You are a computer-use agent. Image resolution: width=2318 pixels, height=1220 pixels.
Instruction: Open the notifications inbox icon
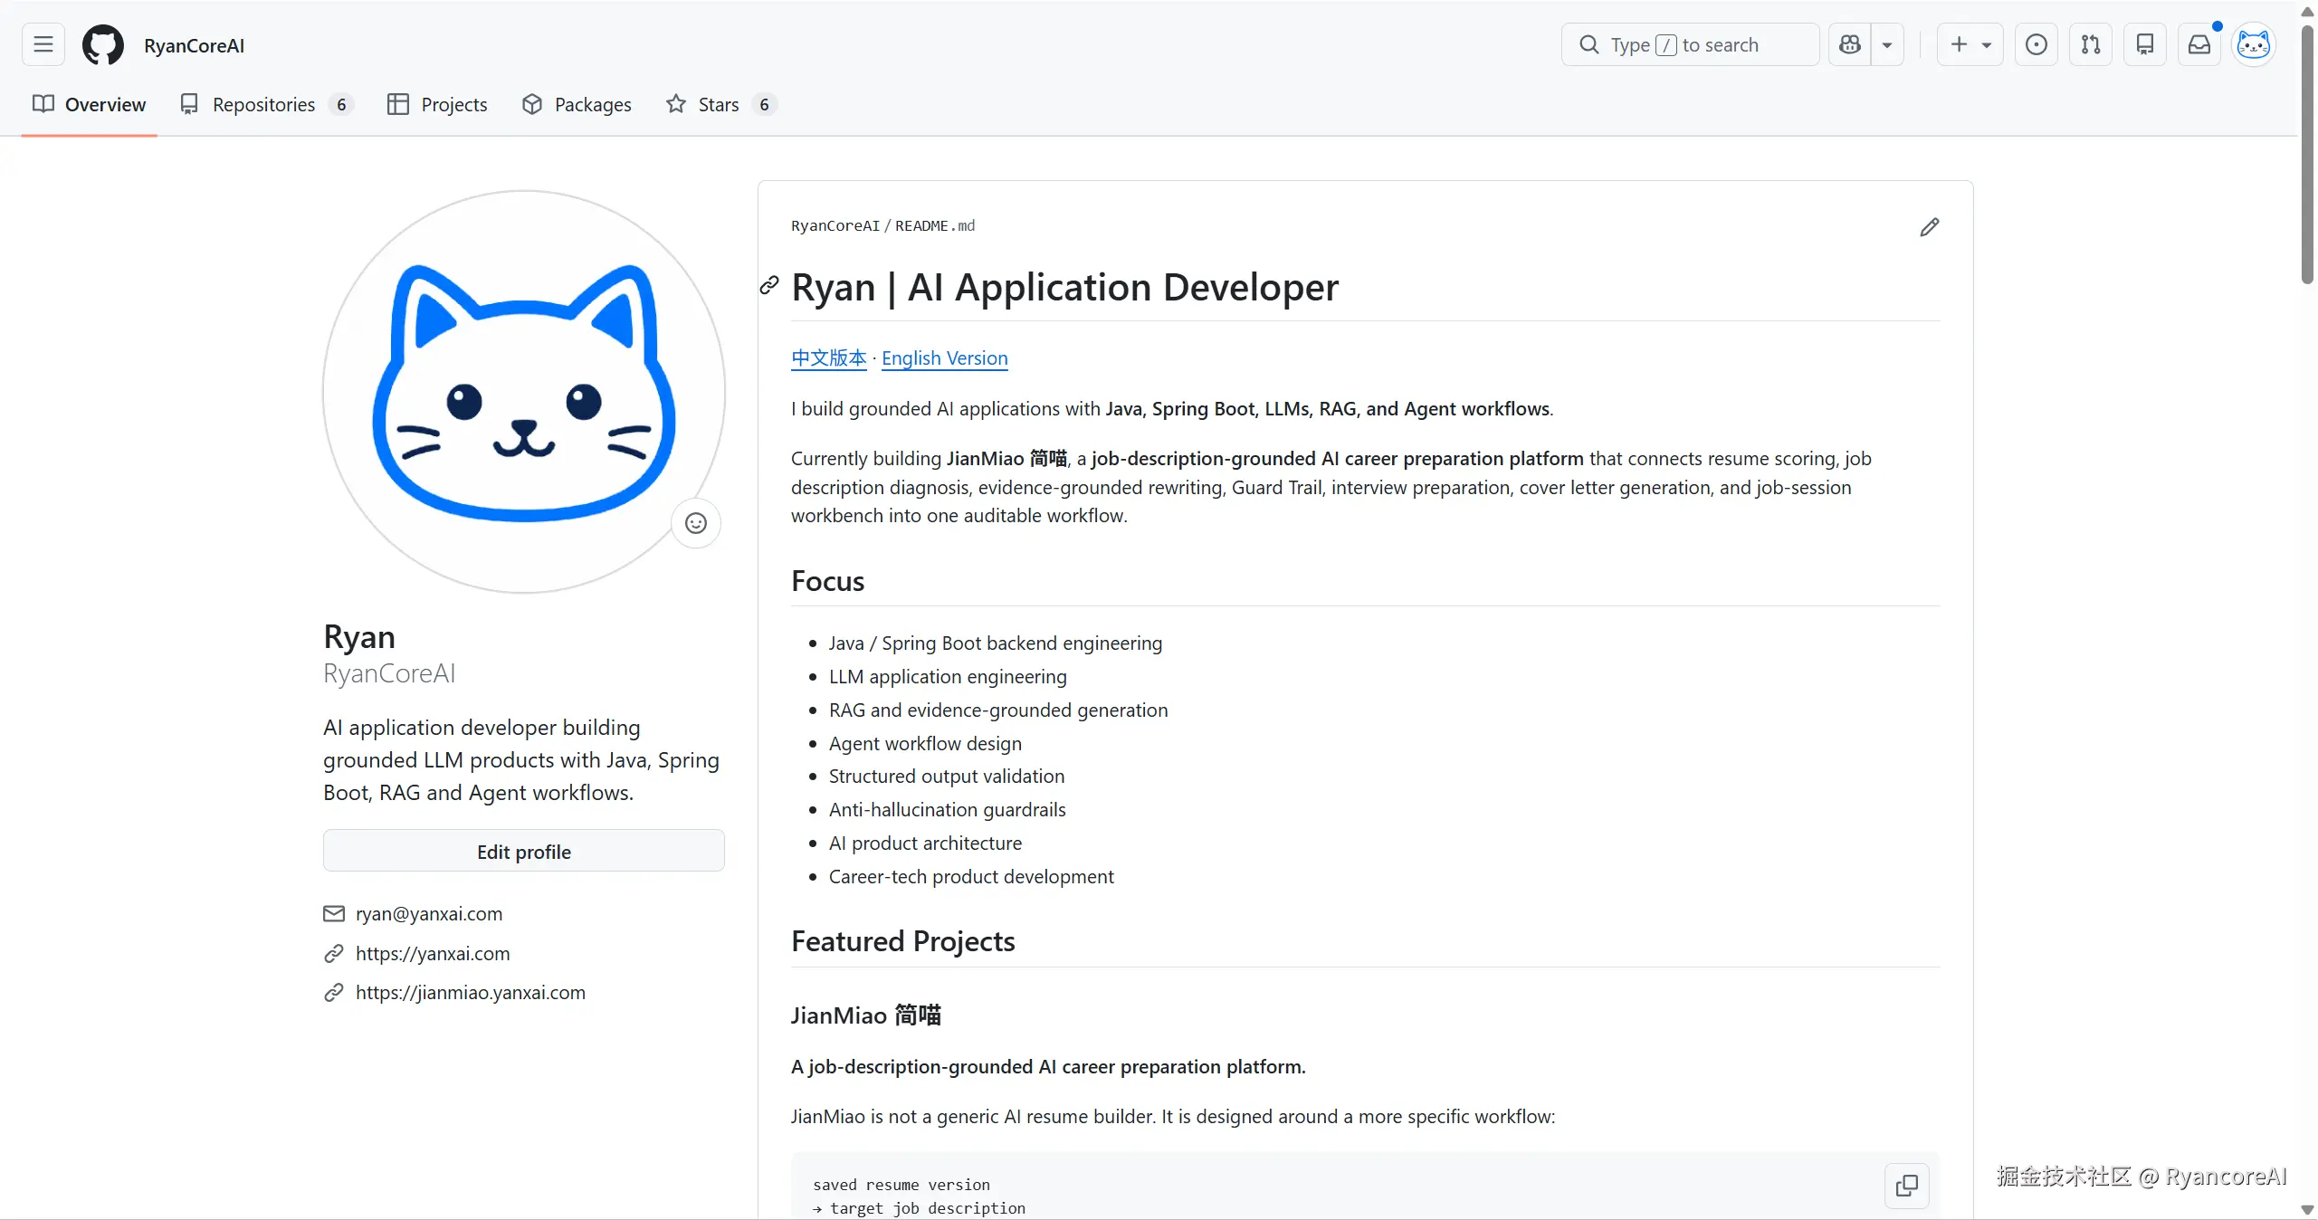pos(2199,44)
